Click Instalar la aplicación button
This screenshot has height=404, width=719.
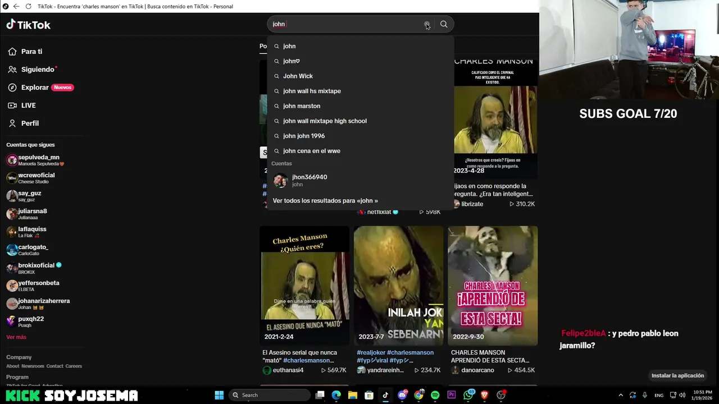click(x=677, y=376)
